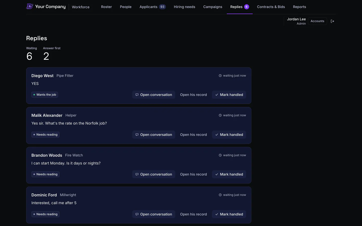The width and height of the screenshot is (362, 226).
Task: Mark Malik Alexander's reply handled
Action: (229, 135)
